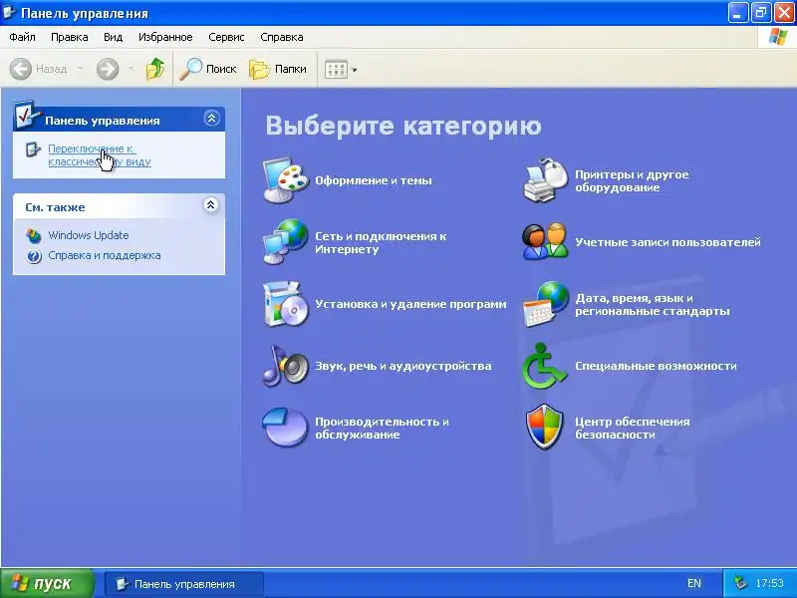This screenshot has height=598, width=797.
Task: Click Переключение к классическому виду link
Action: (99, 155)
